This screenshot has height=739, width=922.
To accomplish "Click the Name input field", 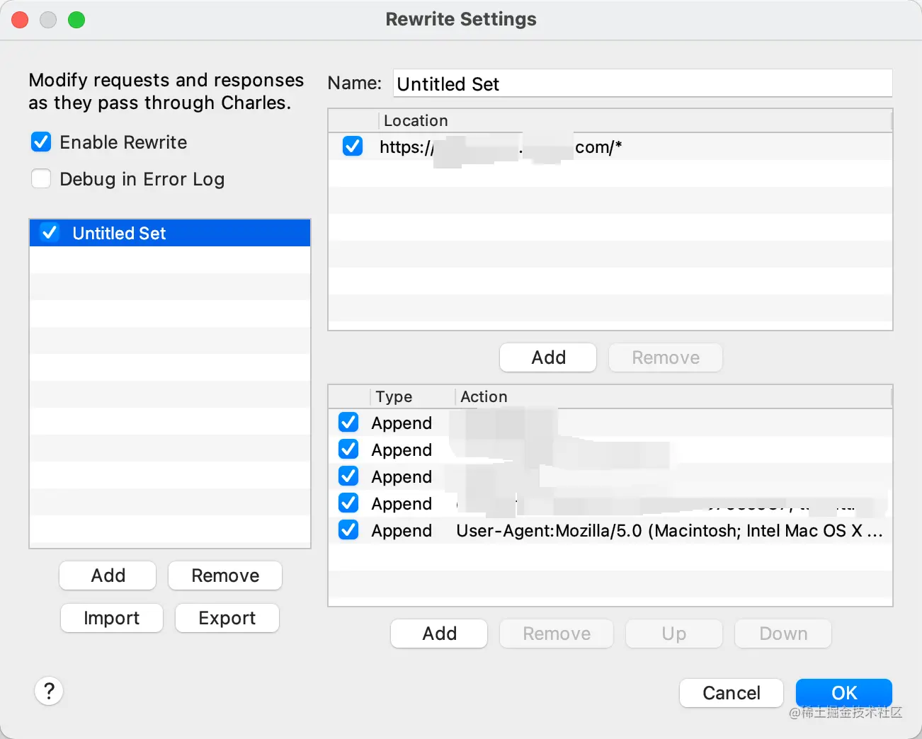I will (x=642, y=84).
